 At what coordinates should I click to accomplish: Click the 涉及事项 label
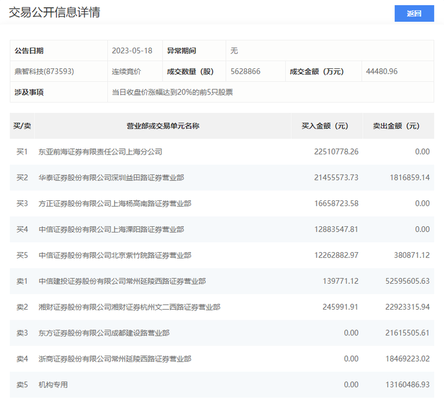[29, 92]
